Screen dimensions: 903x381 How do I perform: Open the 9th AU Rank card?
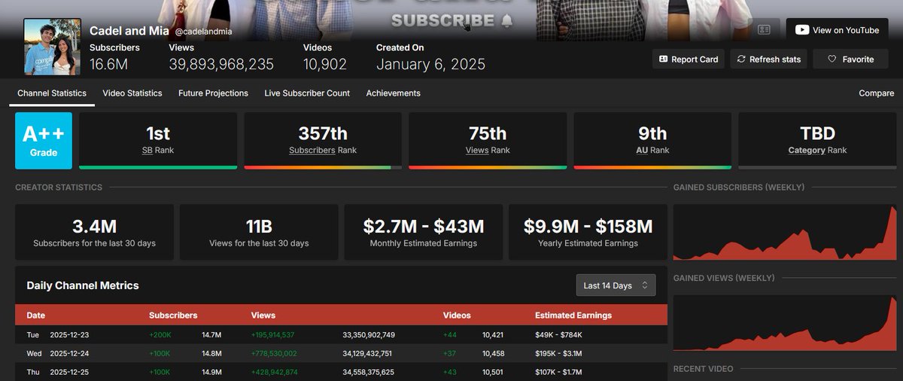coord(652,141)
